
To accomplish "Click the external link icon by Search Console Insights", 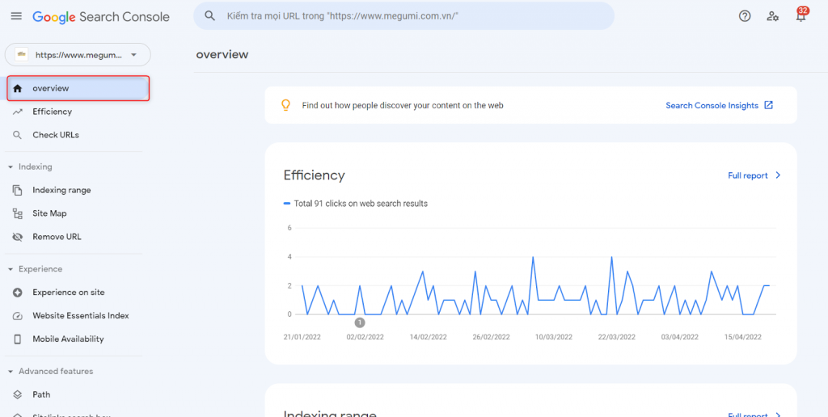I will coord(769,105).
